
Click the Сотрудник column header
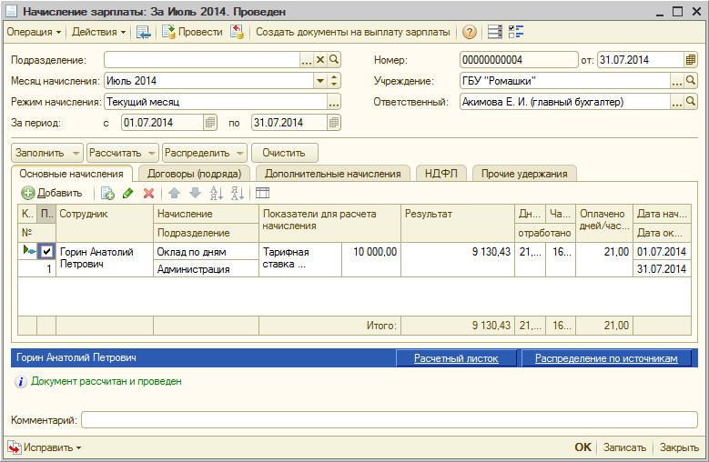(105, 223)
